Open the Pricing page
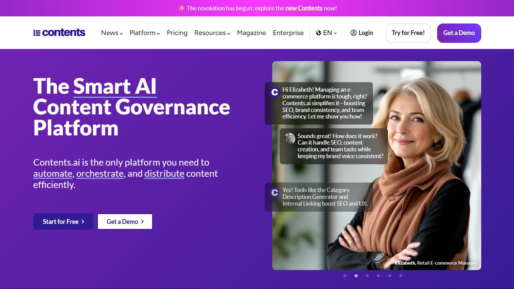 coord(177,33)
